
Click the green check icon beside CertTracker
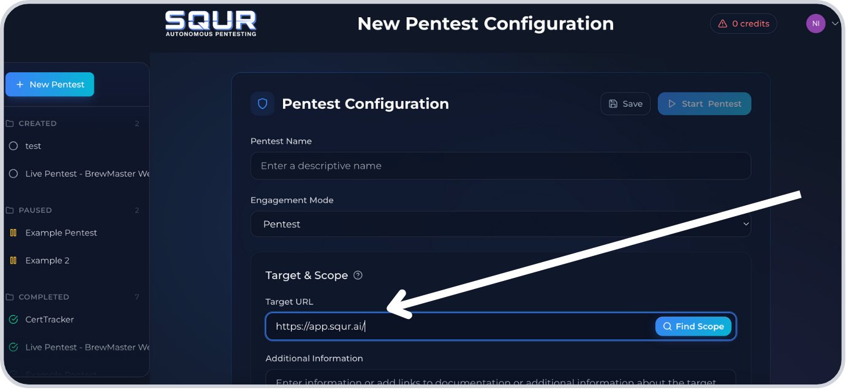click(13, 320)
